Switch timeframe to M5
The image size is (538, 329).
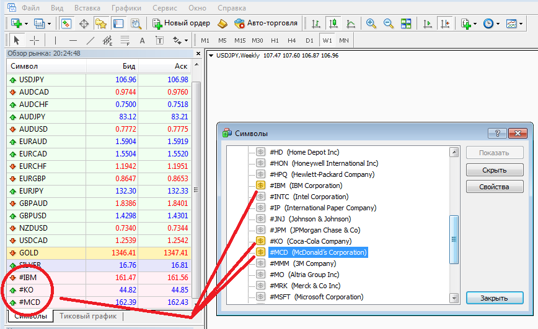[223, 40]
